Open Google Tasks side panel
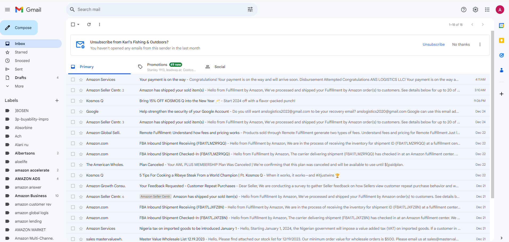 [502, 55]
